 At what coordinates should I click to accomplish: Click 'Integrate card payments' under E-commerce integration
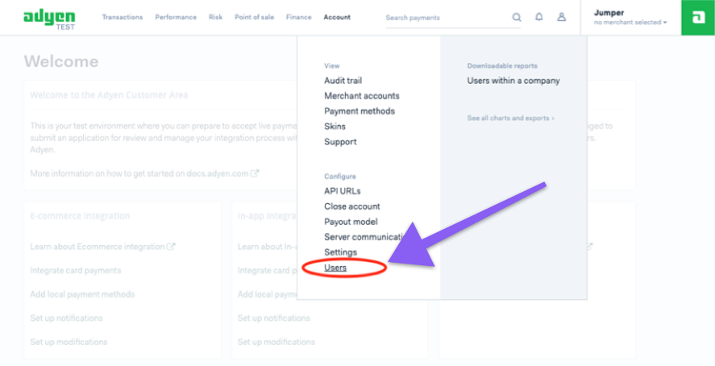coord(76,270)
